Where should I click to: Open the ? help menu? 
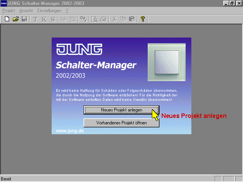coord(67,11)
